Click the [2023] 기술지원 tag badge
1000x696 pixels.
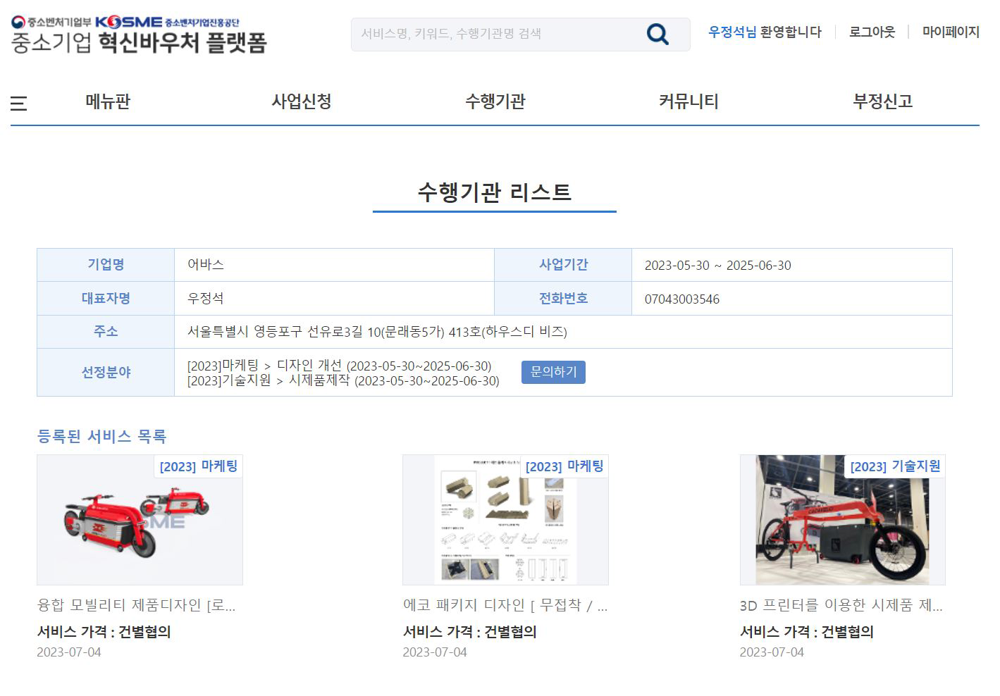point(895,466)
